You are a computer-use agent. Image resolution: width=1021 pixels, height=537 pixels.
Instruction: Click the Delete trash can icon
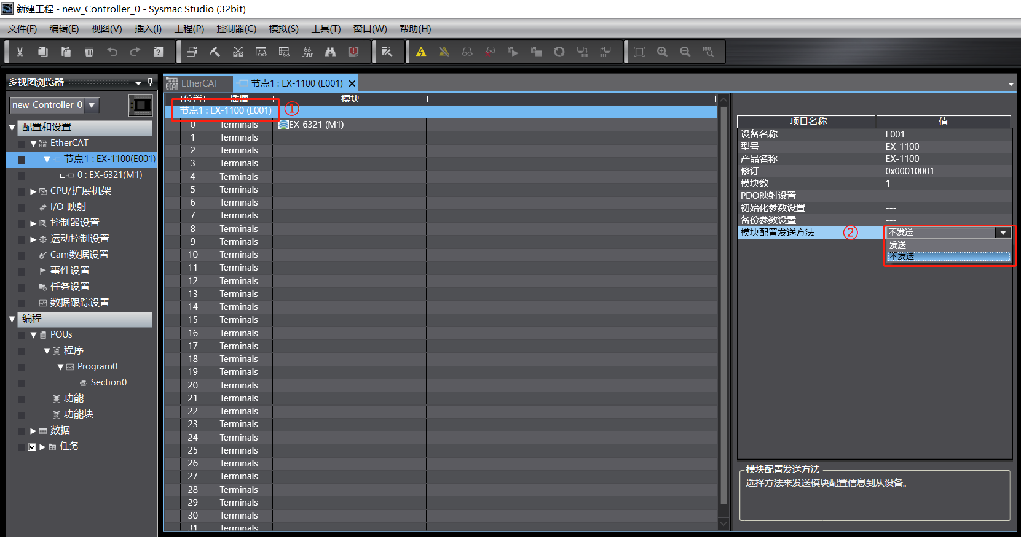(89, 52)
